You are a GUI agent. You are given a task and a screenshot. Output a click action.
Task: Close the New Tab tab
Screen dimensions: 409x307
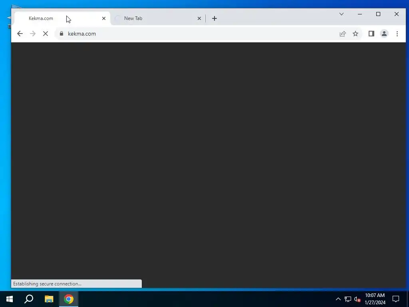(199, 18)
